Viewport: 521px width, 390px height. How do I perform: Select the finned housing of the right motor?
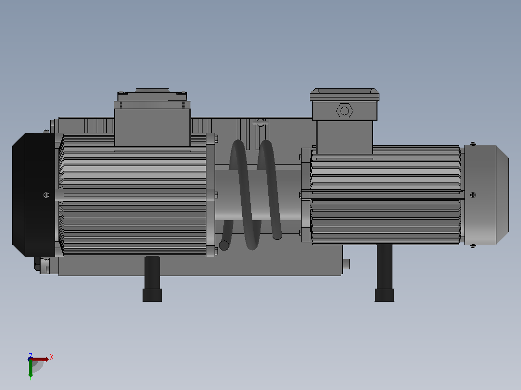pos(386,195)
